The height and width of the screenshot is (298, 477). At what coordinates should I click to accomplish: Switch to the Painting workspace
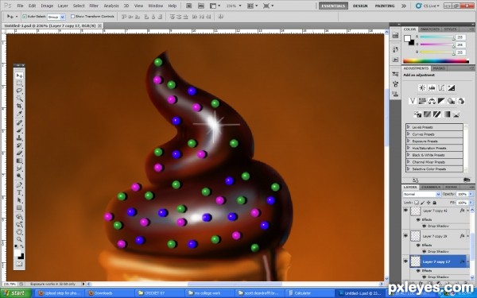385,6
